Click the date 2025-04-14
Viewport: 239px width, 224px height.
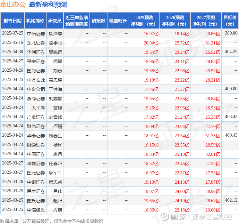(x=13, y=154)
